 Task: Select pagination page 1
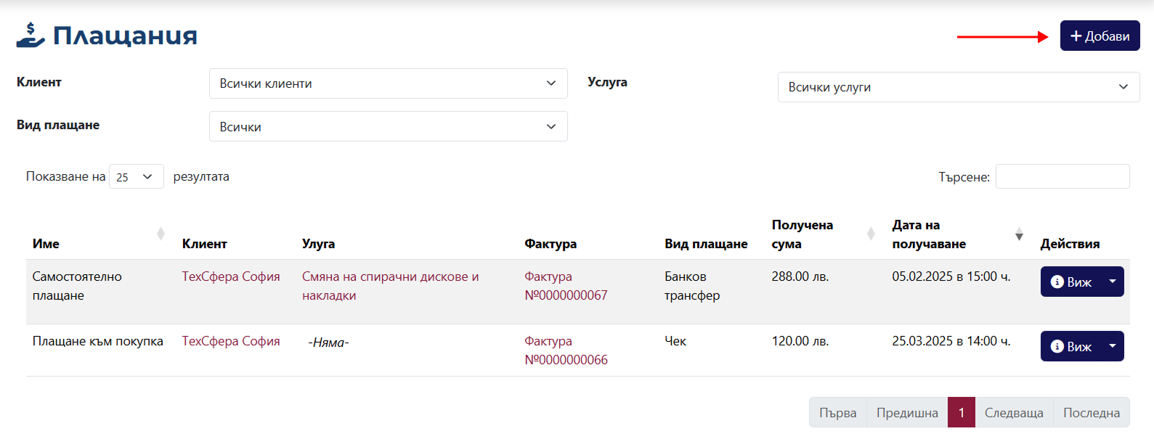[962, 412]
